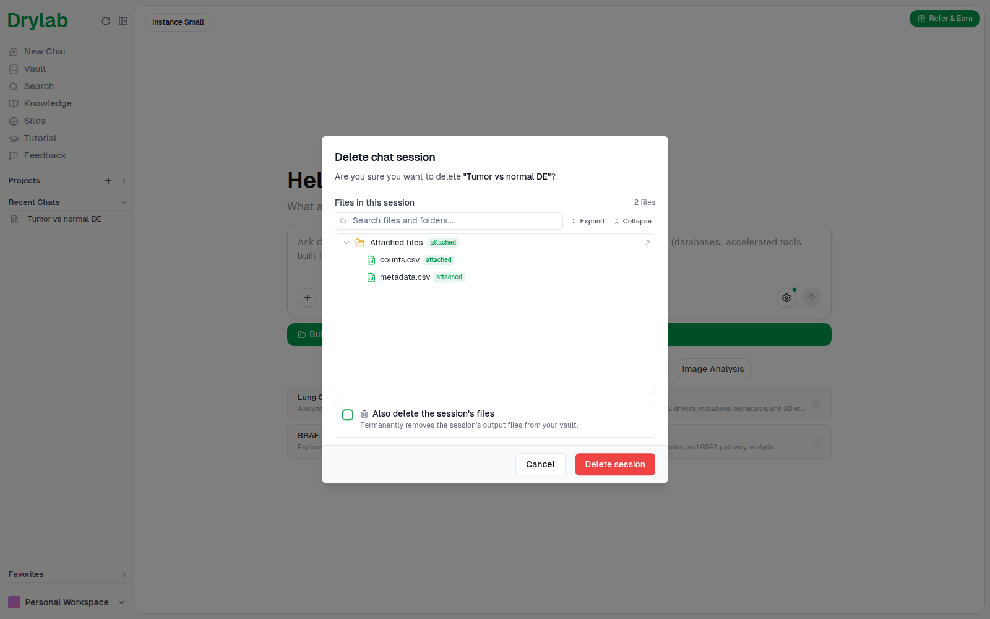The image size is (990, 619).
Task: Click the 2 files count label
Action: click(x=644, y=202)
